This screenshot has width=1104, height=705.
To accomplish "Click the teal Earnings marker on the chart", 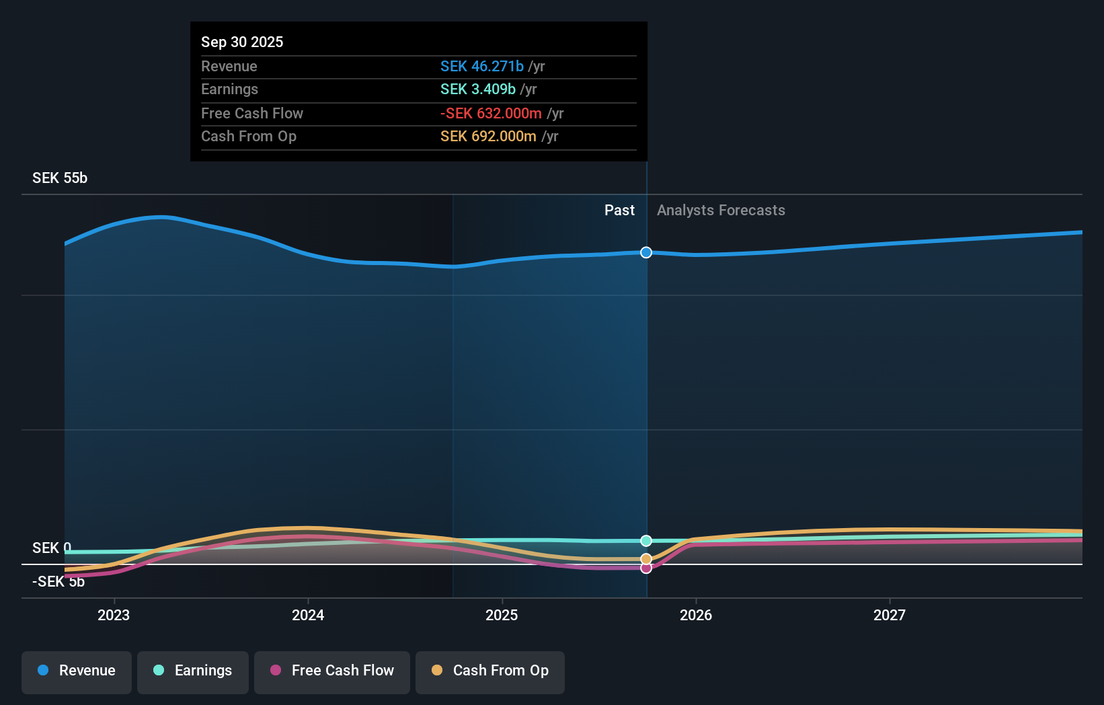I will (x=646, y=540).
